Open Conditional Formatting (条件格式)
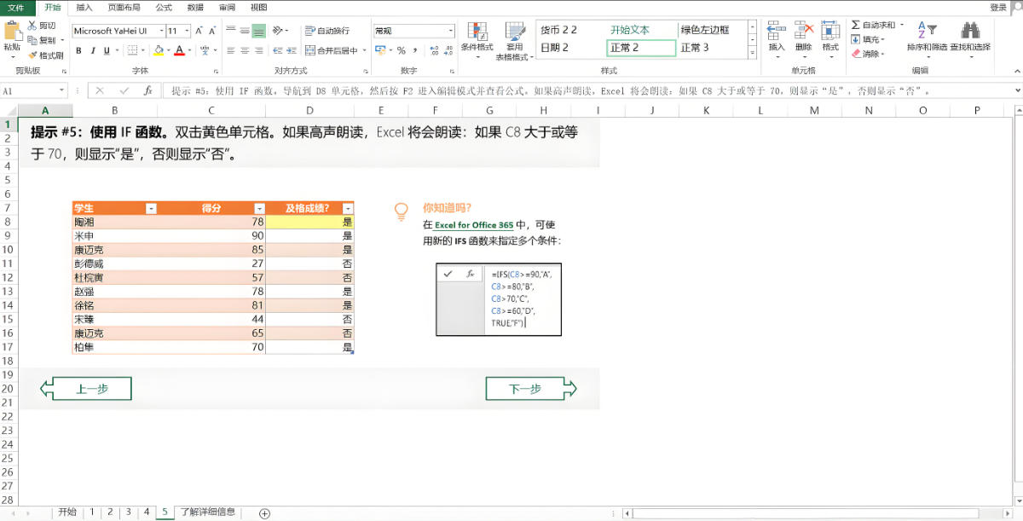Viewport: 1023px width, 521px height. (477, 37)
